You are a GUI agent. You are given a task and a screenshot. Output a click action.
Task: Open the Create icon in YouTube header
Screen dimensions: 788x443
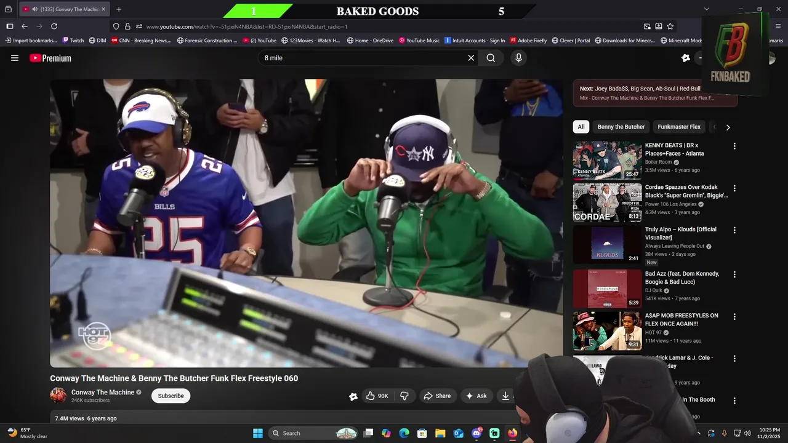coord(686,58)
